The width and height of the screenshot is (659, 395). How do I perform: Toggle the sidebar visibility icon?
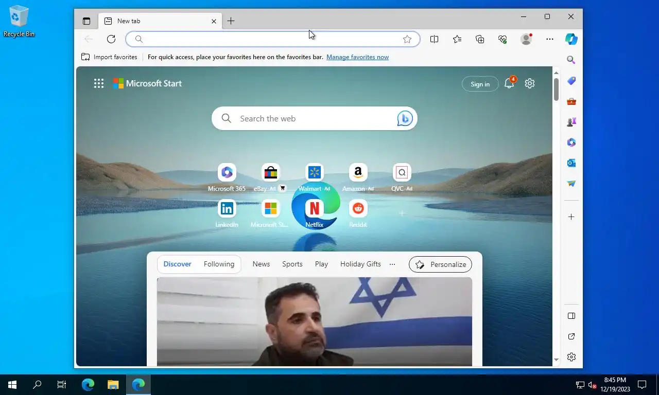571,316
